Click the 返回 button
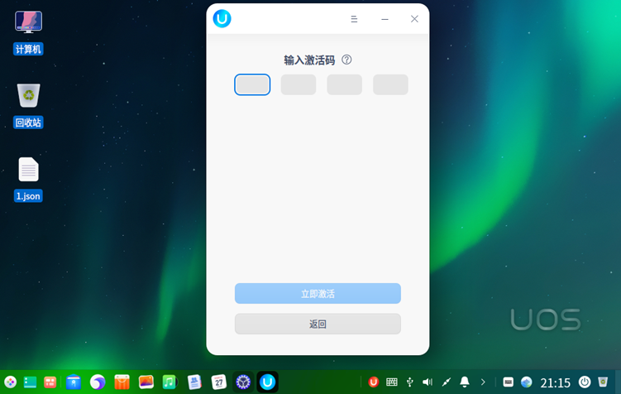The image size is (621, 394). [318, 324]
